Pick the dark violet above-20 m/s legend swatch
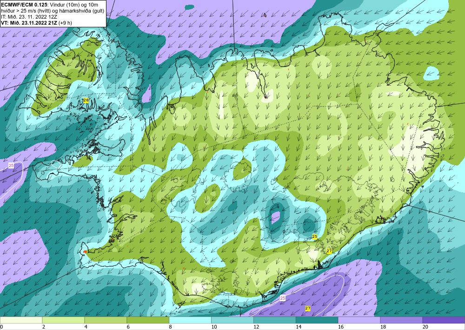The image size is (465, 330). [x=444, y=320]
